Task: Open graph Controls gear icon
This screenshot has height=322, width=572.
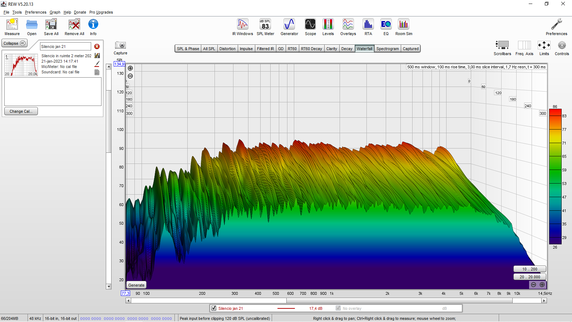Action: (x=562, y=45)
